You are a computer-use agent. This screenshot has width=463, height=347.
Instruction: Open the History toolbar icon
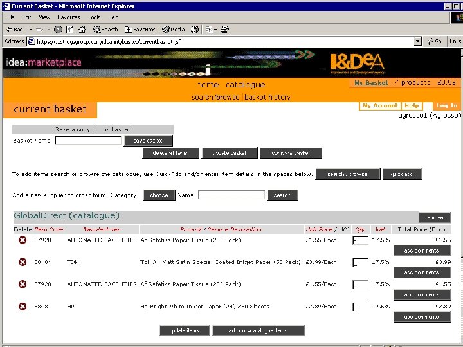click(195, 30)
